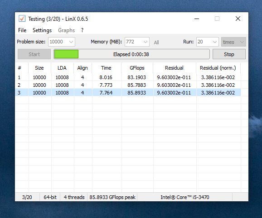
Task: Click the Stop button
Action: pos(229,54)
